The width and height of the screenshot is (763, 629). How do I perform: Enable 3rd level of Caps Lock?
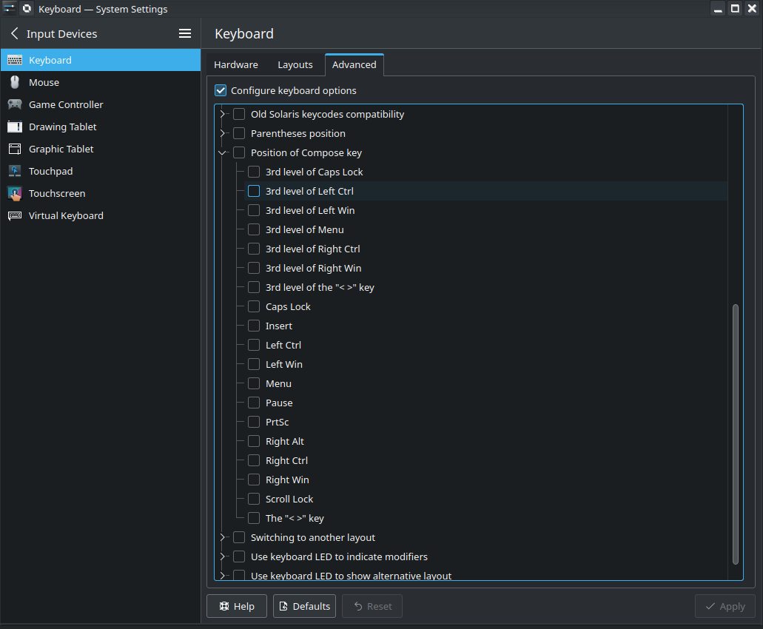pos(254,172)
